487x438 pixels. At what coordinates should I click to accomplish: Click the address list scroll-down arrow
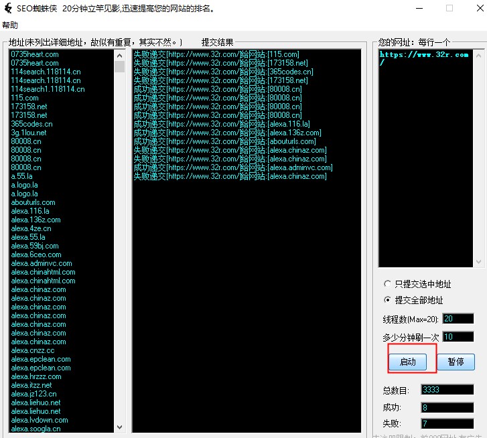[x=120, y=427]
